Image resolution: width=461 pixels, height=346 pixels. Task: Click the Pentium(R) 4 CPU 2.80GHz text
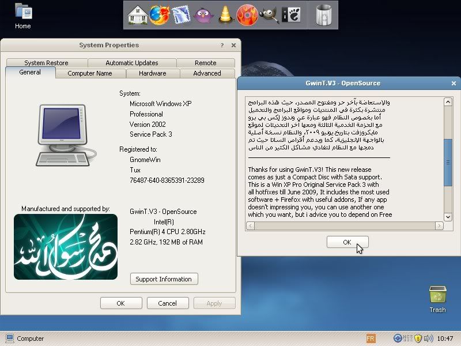[x=168, y=232]
